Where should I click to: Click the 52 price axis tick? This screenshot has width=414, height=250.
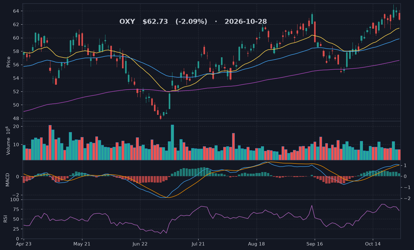(16, 92)
